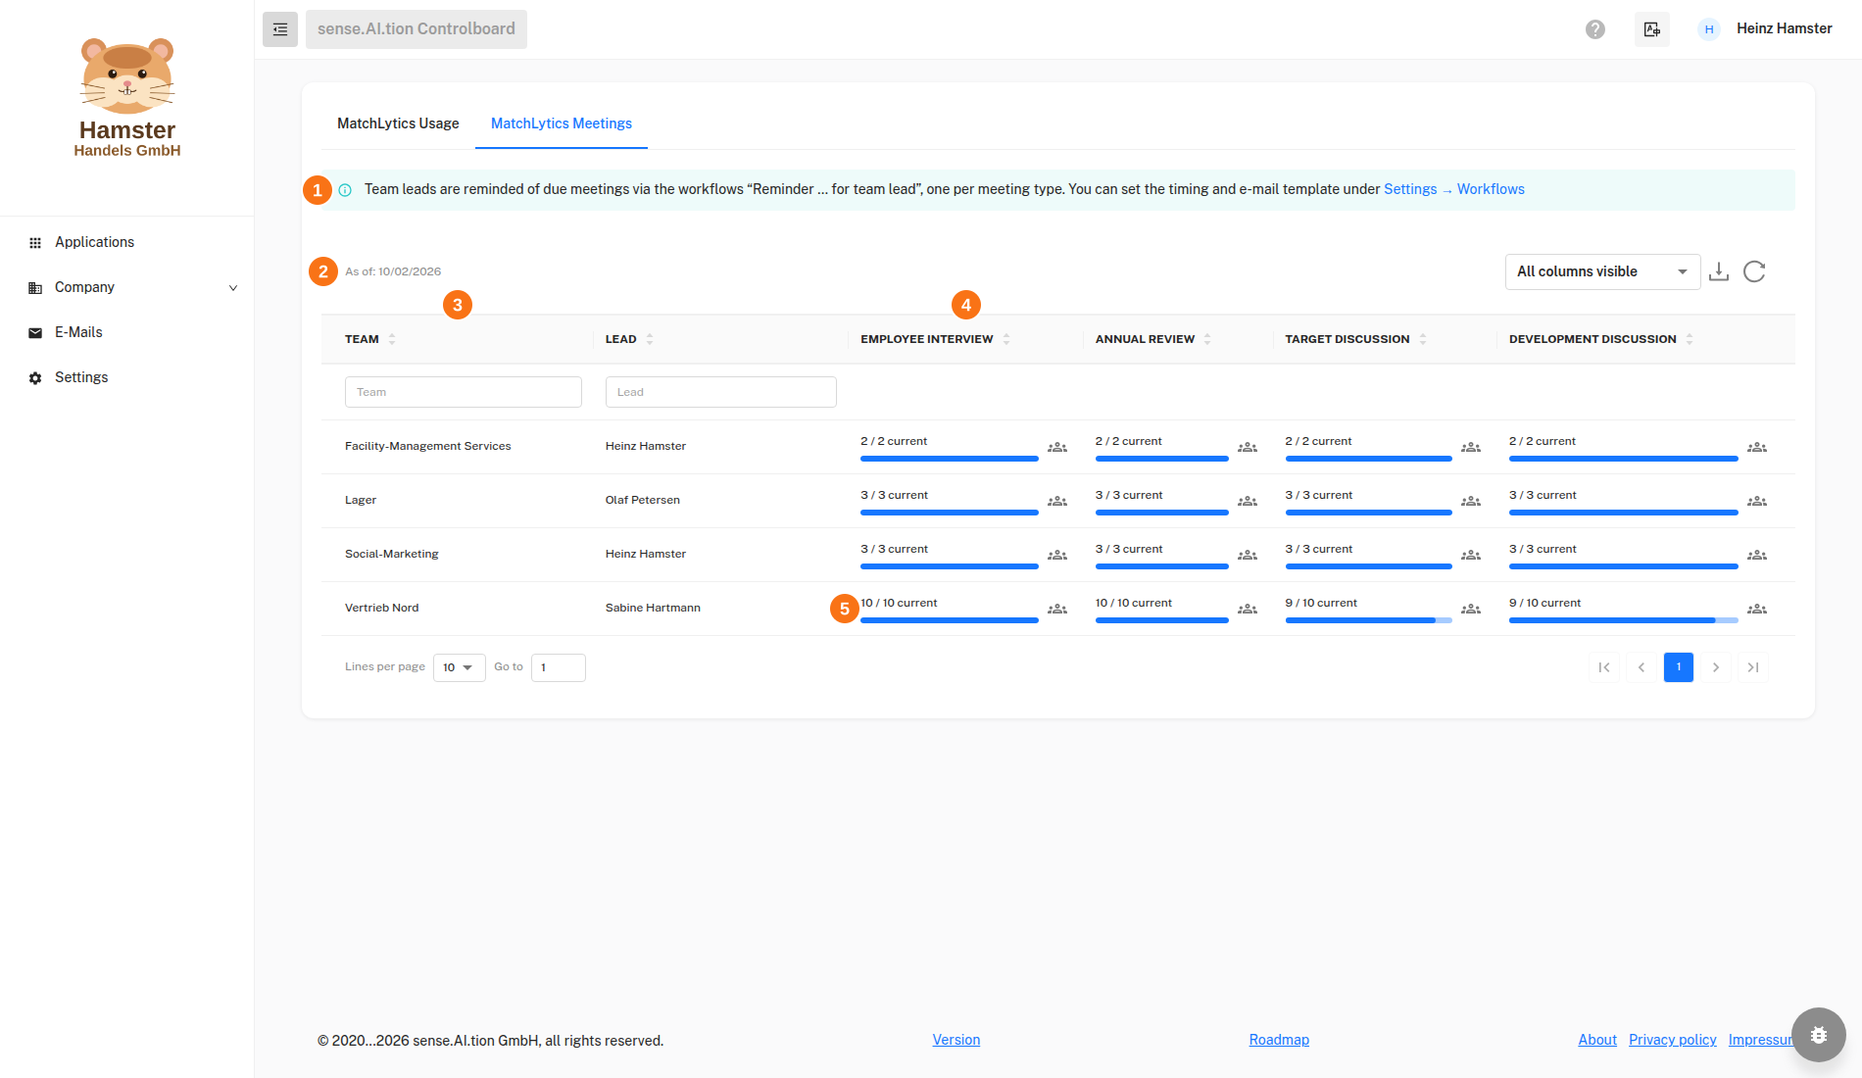Click the 'Social-Marketing' team cell
The height and width of the screenshot is (1078, 1862).
pos(392,554)
